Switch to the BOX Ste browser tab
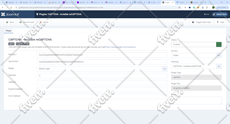 pos(40,2)
